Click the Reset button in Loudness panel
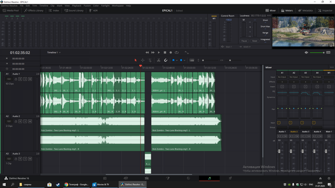335x188 pixels. (254, 41)
